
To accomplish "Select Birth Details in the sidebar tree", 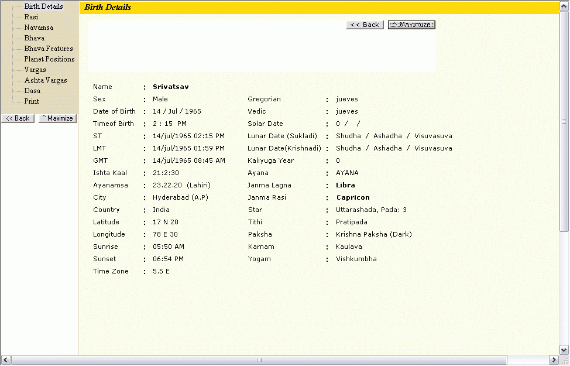I will click(x=43, y=6).
